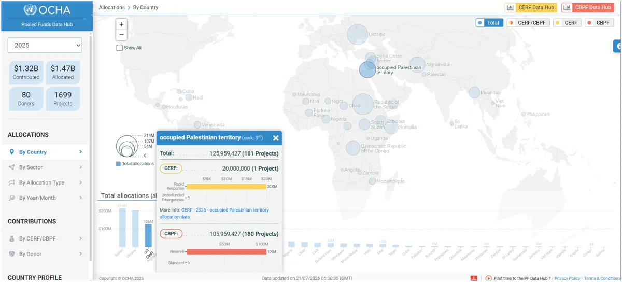Image resolution: width=622 pixels, height=282 pixels.
Task: Click the play icon beside First time to the PF Data Hub
Action: 488,278
